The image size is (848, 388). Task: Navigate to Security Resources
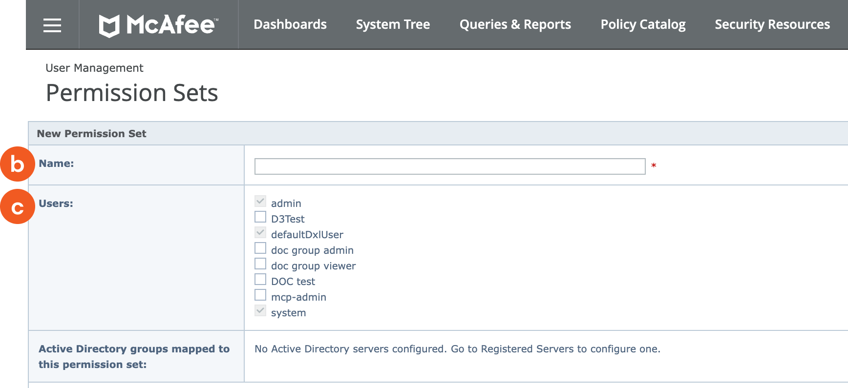pos(772,24)
